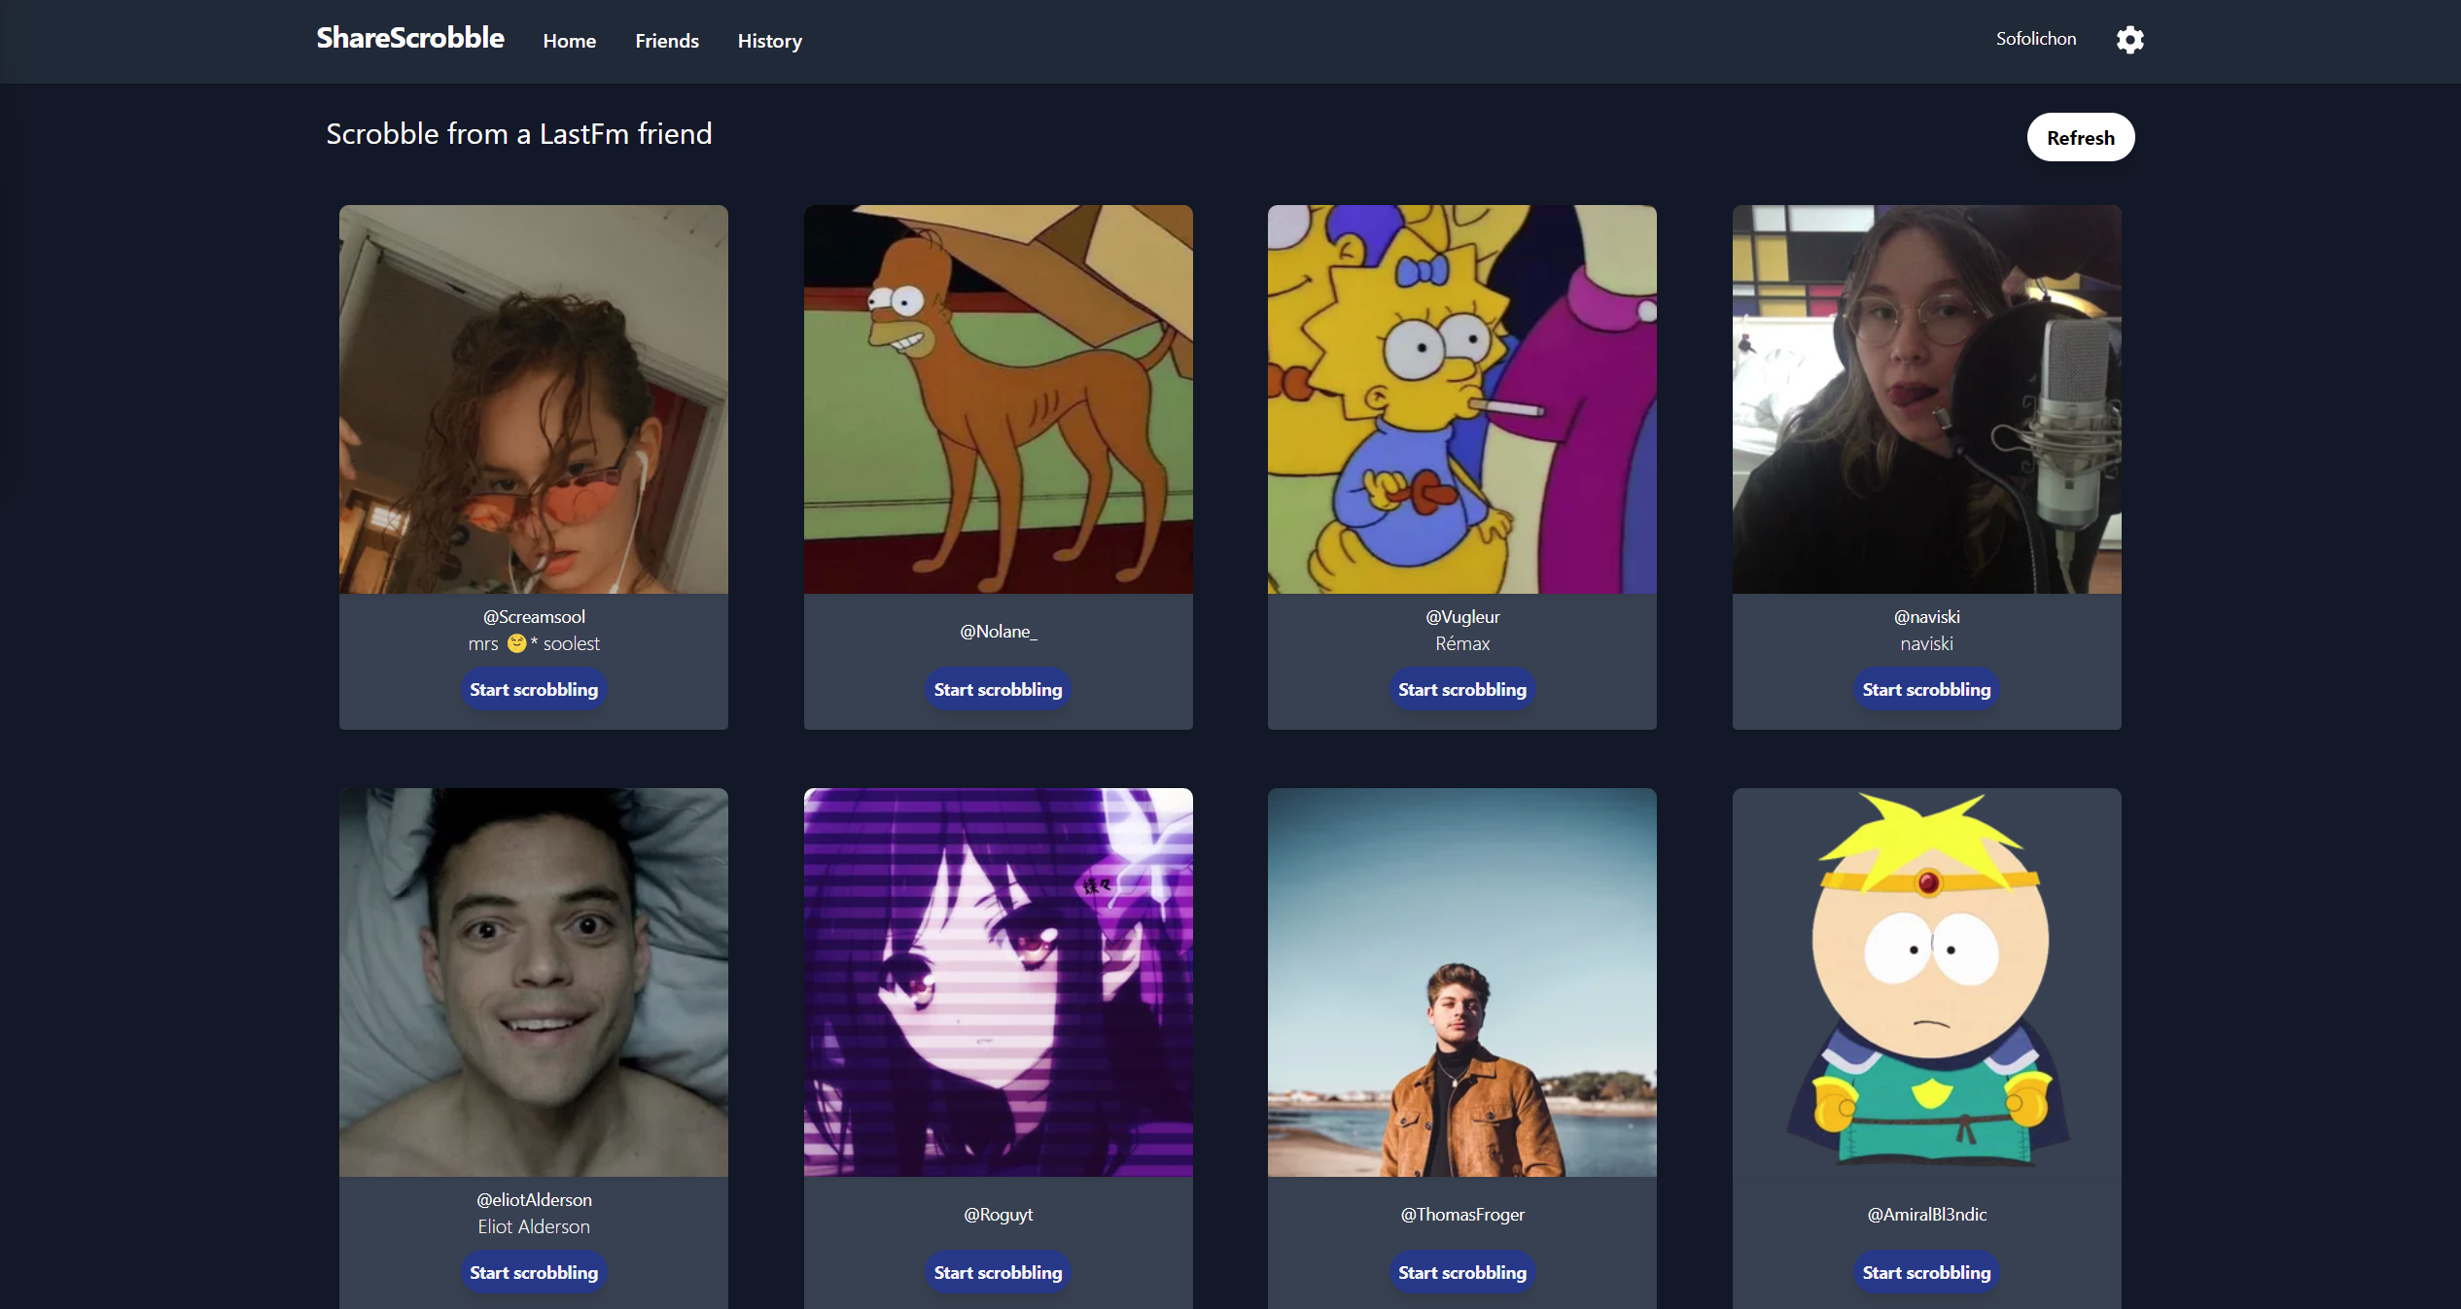
Task: Click @eliotAlderson's profile picture
Action: tap(534, 982)
